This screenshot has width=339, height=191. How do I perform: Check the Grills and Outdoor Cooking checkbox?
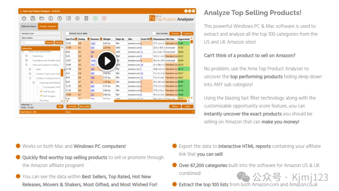pyautogui.click(x=30, y=65)
